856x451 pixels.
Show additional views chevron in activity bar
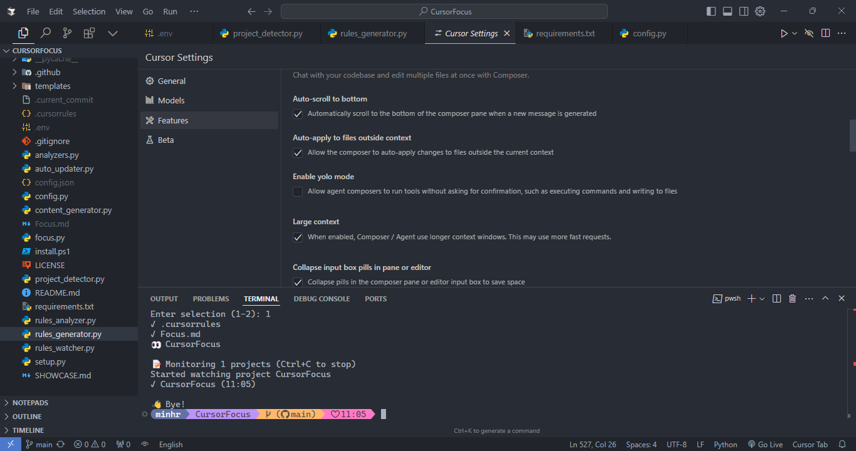pyautogui.click(x=113, y=33)
